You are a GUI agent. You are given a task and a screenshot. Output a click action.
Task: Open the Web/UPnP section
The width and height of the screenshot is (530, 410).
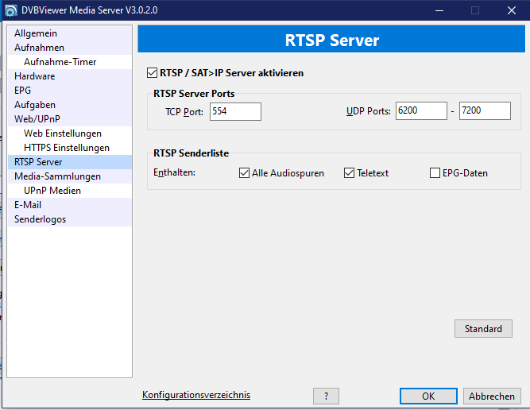coord(70,119)
